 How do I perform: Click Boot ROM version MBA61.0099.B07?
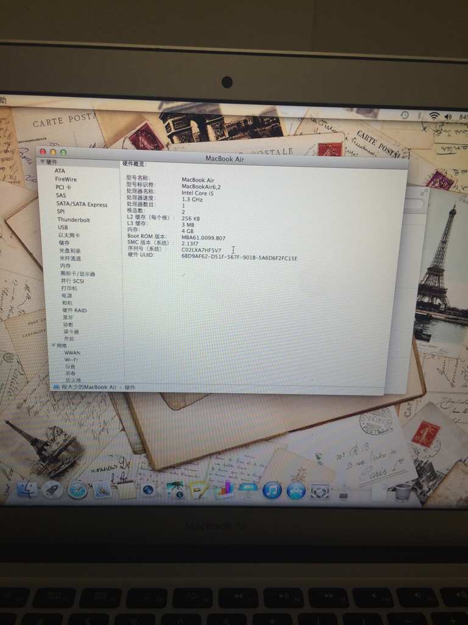(x=204, y=238)
